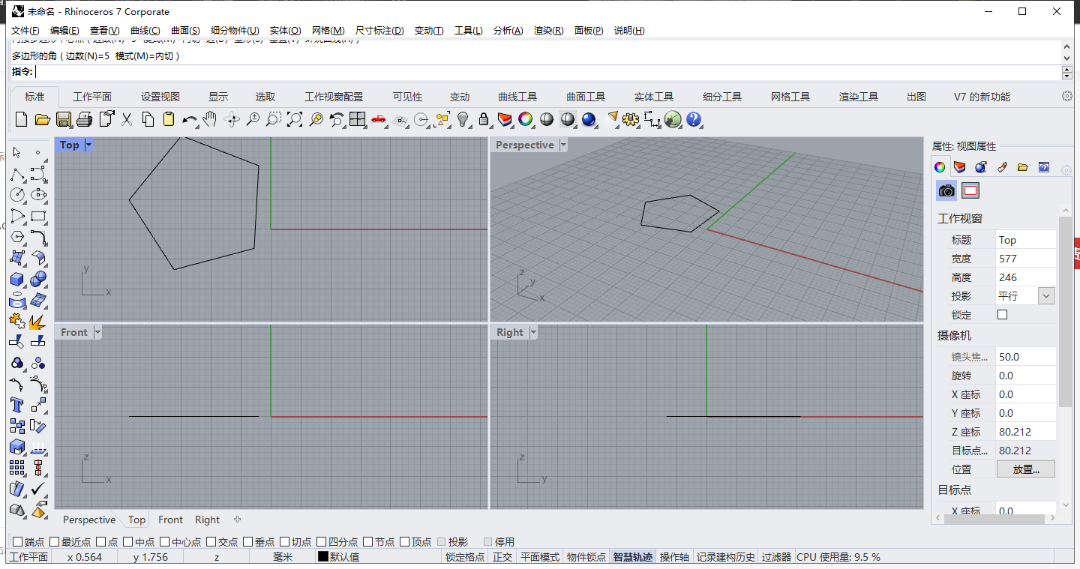Click the Layers icon in properties panel
The height and width of the screenshot is (569, 1080).
click(x=960, y=167)
